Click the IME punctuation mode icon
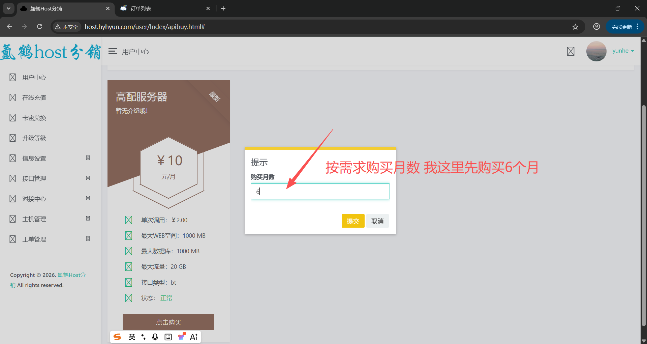 click(x=144, y=337)
